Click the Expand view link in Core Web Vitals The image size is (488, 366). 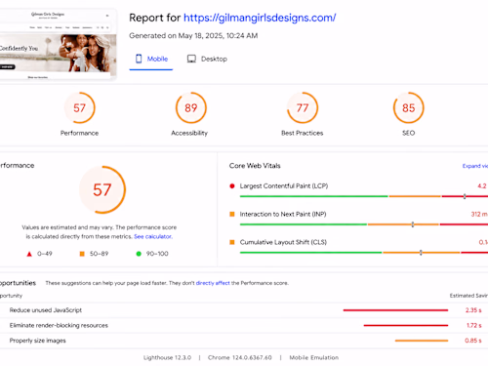pyautogui.click(x=475, y=166)
